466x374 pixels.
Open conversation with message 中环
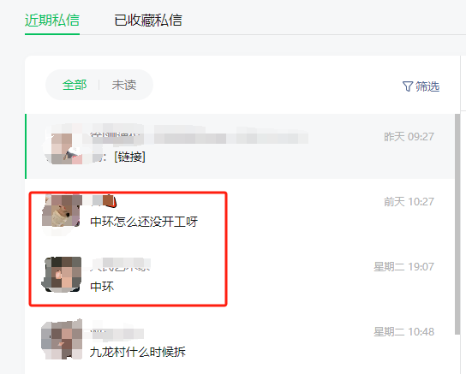(x=240, y=276)
